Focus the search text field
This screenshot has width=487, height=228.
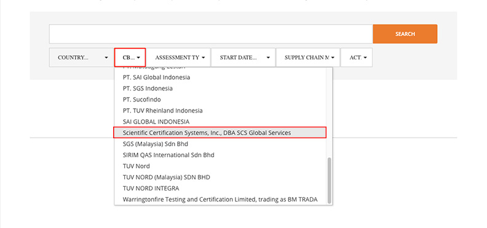click(211, 34)
